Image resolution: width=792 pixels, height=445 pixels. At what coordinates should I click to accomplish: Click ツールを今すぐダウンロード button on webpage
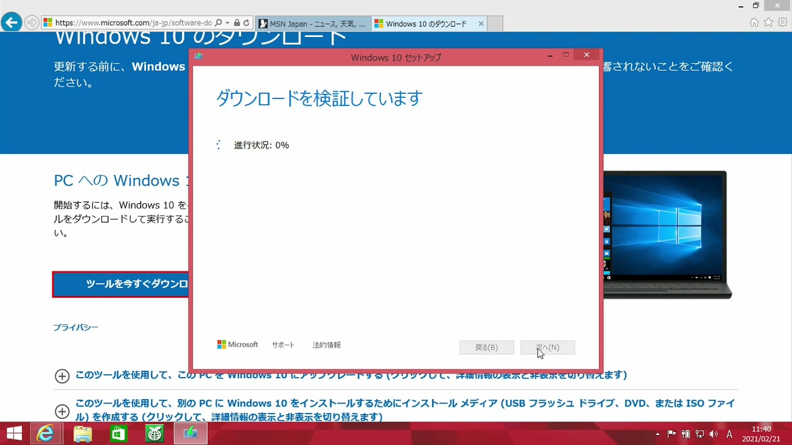tap(121, 284)
